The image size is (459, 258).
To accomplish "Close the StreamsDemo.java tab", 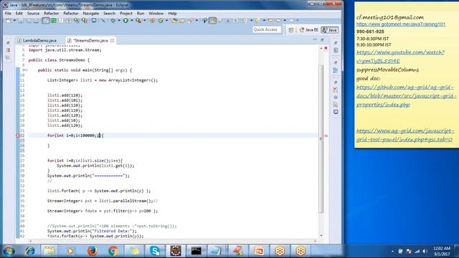I will tap(112, 40).
